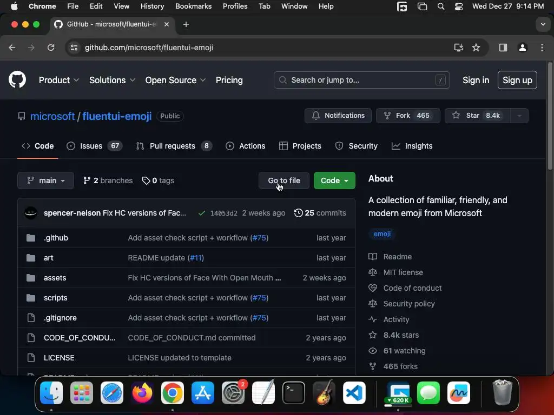
Task: Open Finder from the dock
Action: point(51,392)
